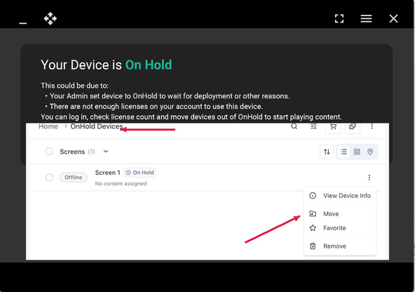Image resolution: width=415 pixels, height=292 pixels.
Task: Expand the Screens chevron dropdown
Action: click(x=106, y=152)
